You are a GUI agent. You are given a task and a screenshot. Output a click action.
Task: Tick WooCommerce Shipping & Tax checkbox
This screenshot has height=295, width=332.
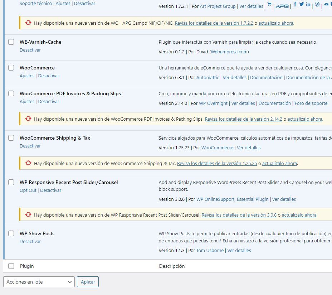(11, 138)
